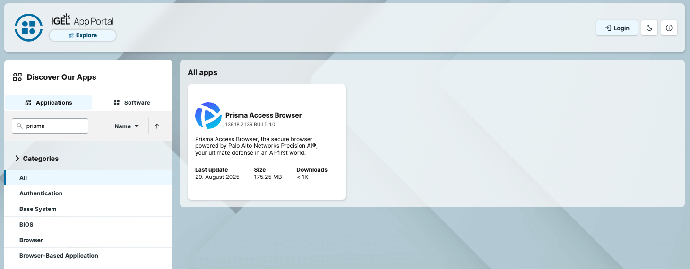The width and height of the screenshot is (690, 269).
Task: Switch to the Applications tab
Action: coord(48,102)
